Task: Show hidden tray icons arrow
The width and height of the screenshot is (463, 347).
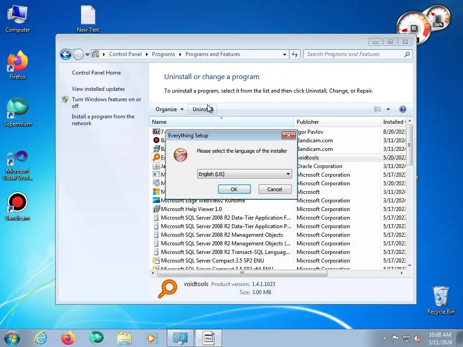Action: pos(384,338)
